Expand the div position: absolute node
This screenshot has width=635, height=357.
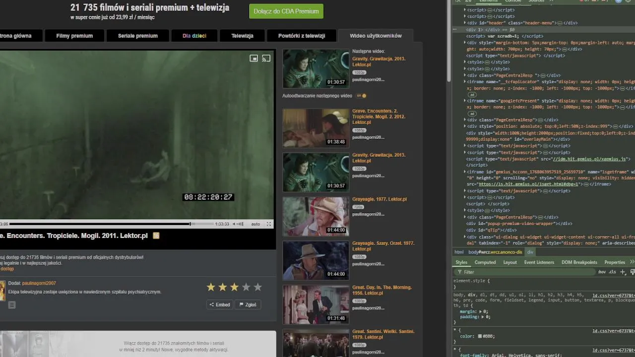click(465, 126)
